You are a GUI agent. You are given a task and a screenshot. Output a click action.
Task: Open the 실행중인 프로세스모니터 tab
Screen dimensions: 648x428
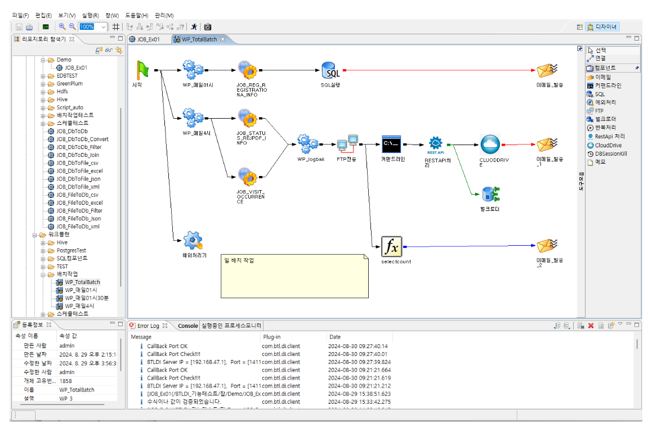coord(231,326)
